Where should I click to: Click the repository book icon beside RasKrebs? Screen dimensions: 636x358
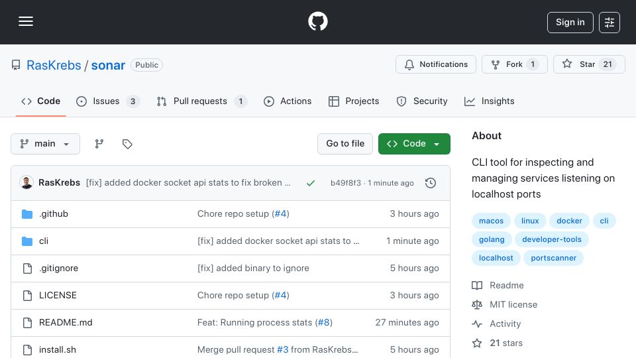pos(16,65)
